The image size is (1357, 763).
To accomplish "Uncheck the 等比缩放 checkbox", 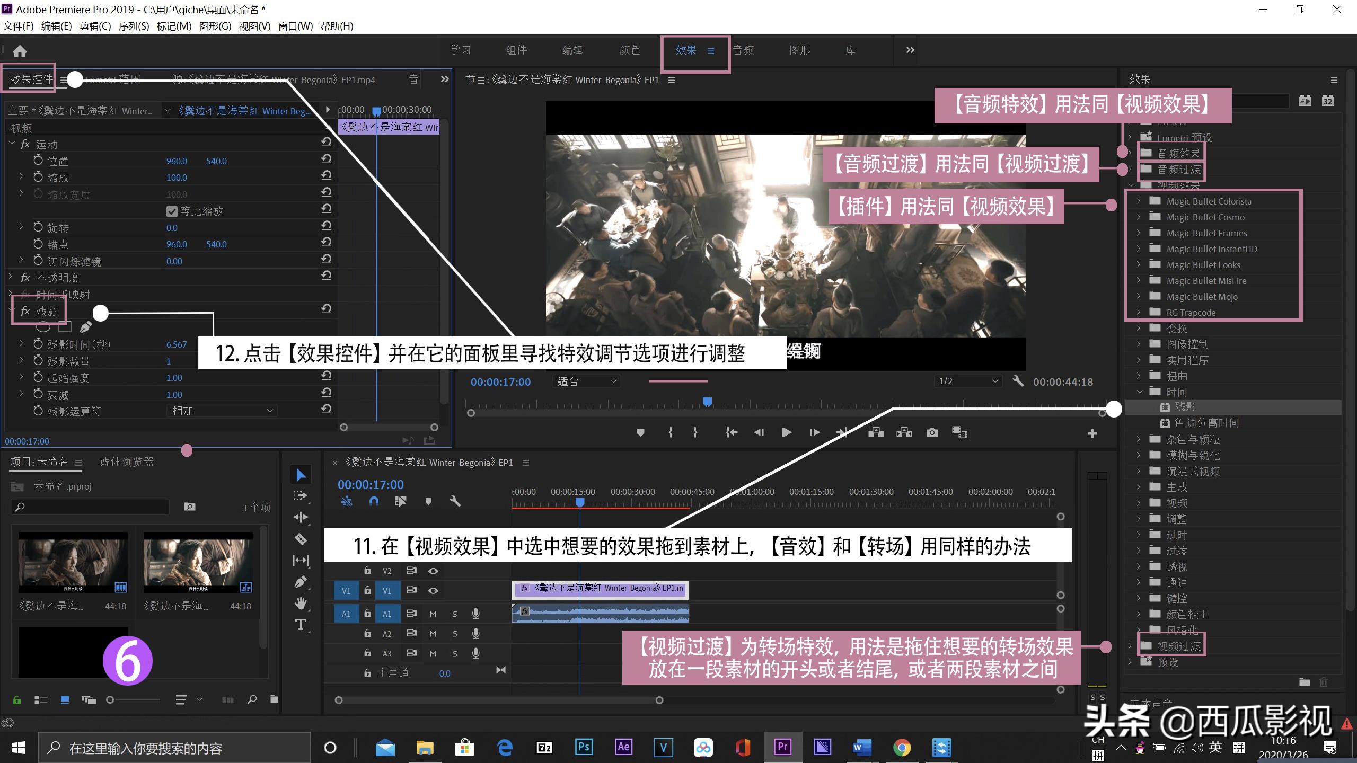I will [x=172, y=211].
